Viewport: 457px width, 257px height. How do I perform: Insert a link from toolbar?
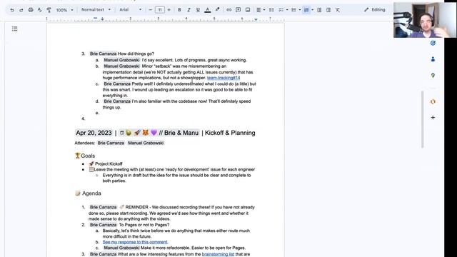pyautogui.click(x=228, y=10)
